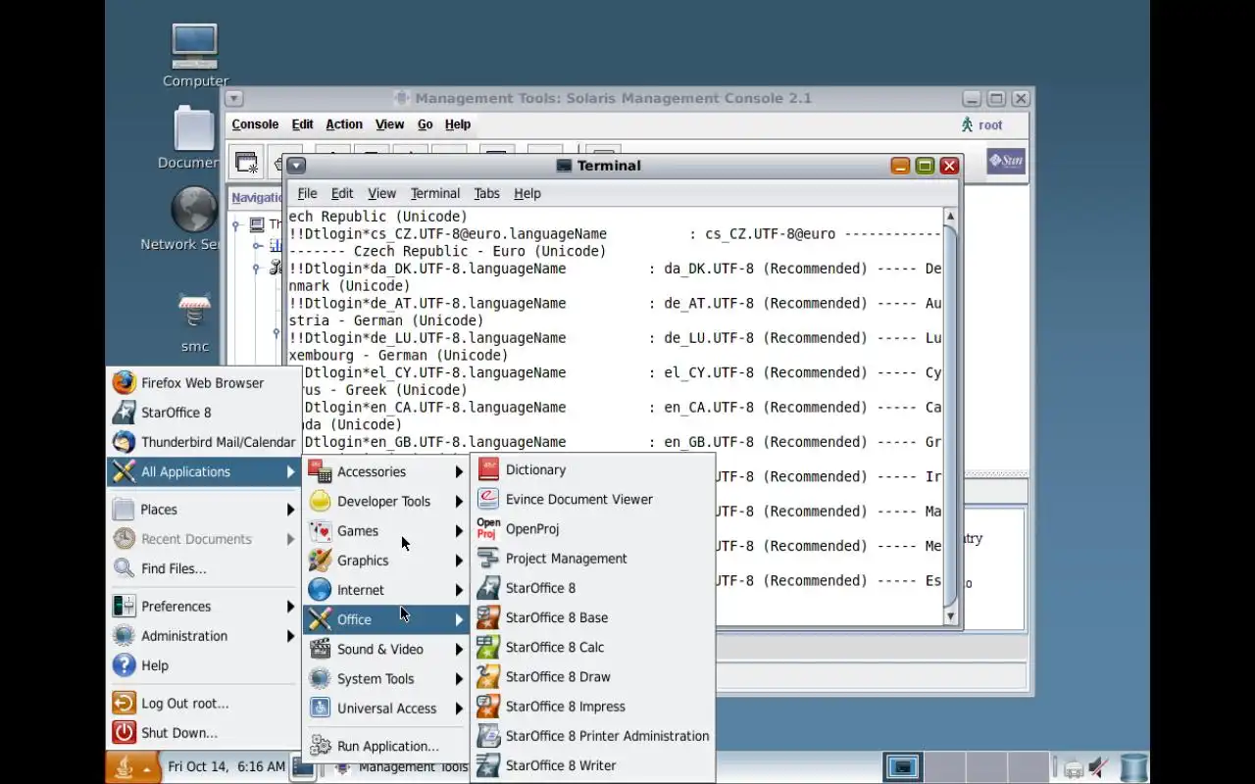Expand the Developer Tools submenu

[386, 501]
